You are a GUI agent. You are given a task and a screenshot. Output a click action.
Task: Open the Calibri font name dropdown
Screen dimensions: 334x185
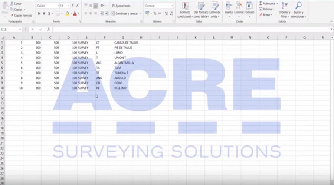pyautogui.click(x=58, y=6)
